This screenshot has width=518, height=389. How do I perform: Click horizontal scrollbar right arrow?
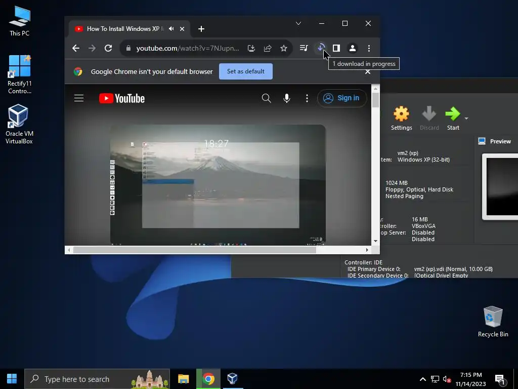click(367, 250)
